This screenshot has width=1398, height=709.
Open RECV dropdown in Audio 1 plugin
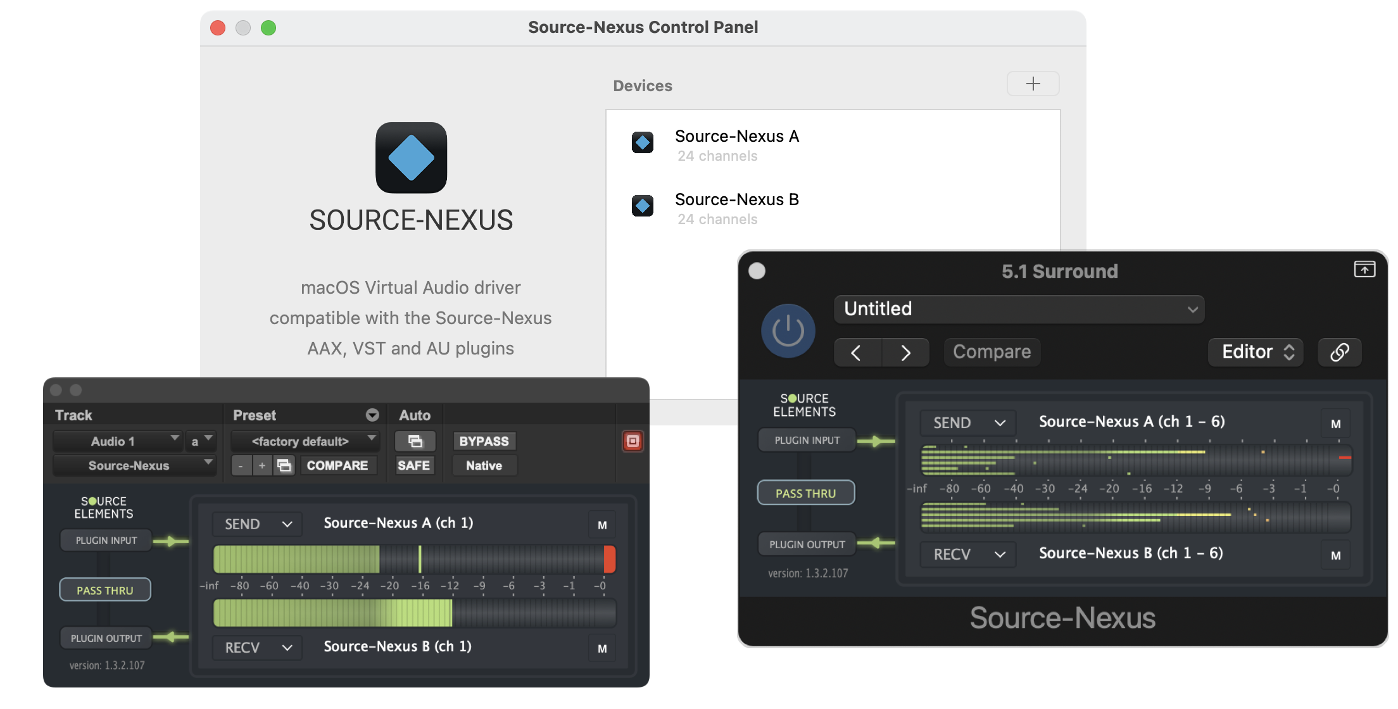pyautogui.click(x=257, y=648)
